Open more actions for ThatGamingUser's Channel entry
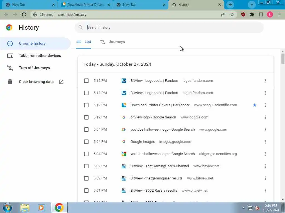 [265, 166]
